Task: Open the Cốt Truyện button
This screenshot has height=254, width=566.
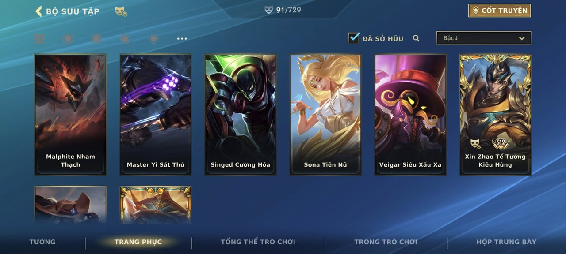Action: [x=500, y=11]
